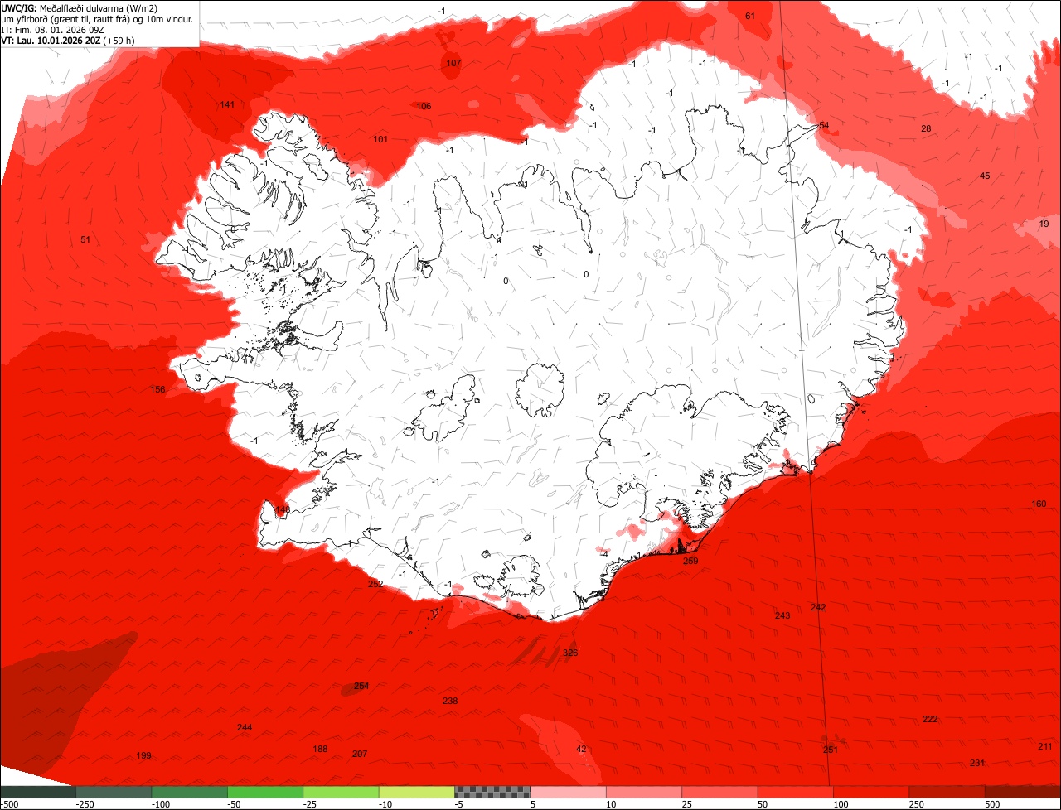This screenshot has width=1061, height=810.
Task: Click the green legend swatch between -100 and -50
Action: 189,791
